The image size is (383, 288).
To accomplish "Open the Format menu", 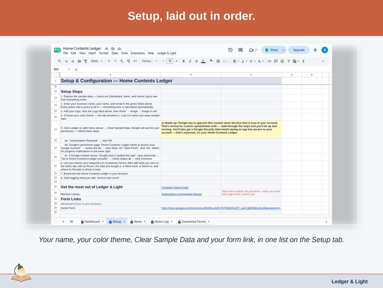I will coord(104,53).
